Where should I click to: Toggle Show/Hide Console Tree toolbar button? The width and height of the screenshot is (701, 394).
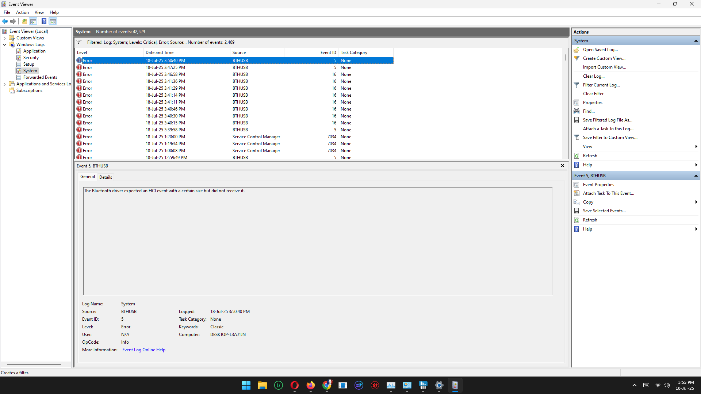[x=33, y=21]
